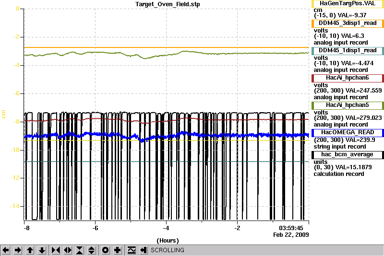Image resolution: width=384 pixels, height=256 pixels.
Task: Click the outward-pointing vertical triangles zoom icon
Action: click(92, 250)
